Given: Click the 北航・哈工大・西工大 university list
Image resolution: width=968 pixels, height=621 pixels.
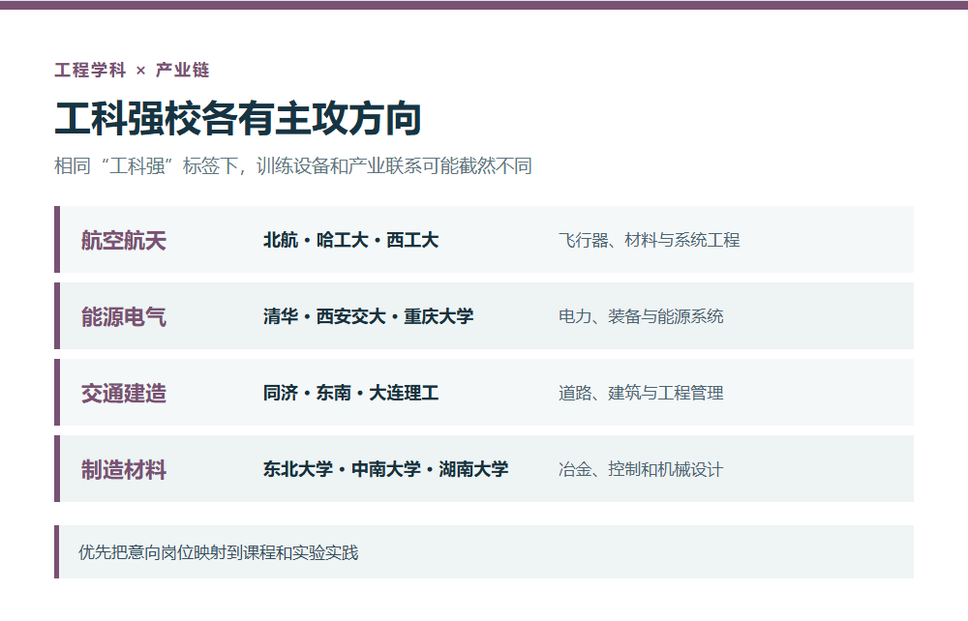Looking at the screenshot, I should (x=350, y=240).
